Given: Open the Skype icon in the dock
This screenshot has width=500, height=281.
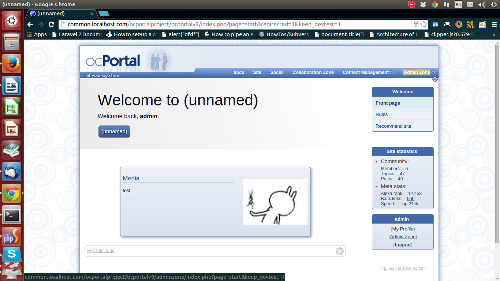Looking at the screenshot, I should tap(12, 254).
